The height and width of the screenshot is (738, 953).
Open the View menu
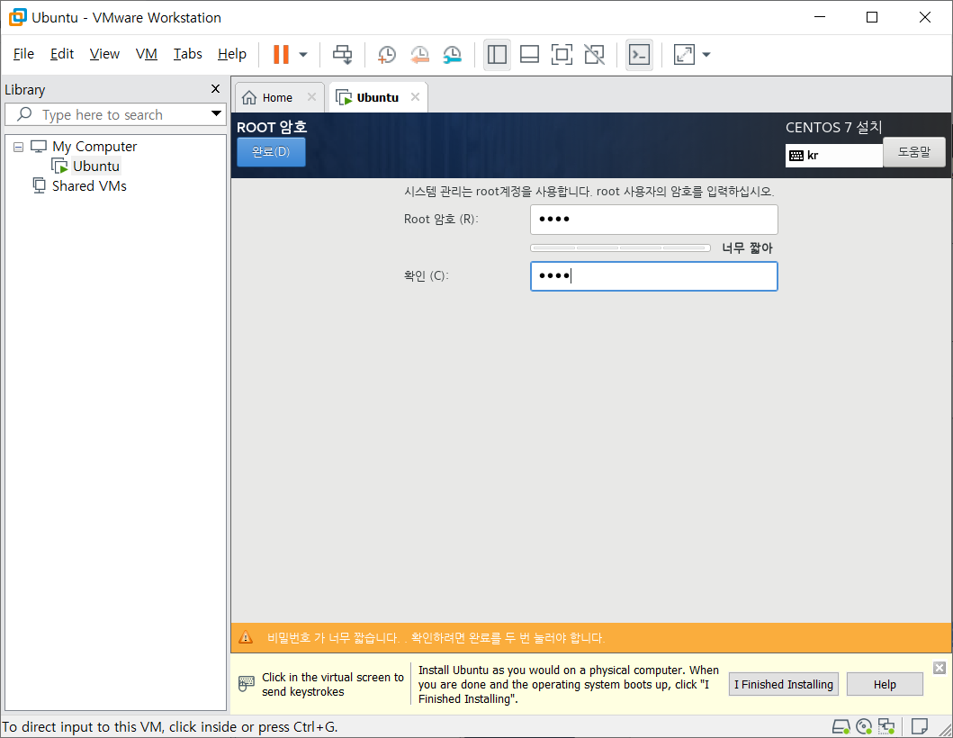pos(104,54)
